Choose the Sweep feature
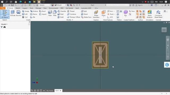The height and width of the screenshot is (95, 170). (x=25, y=11)
